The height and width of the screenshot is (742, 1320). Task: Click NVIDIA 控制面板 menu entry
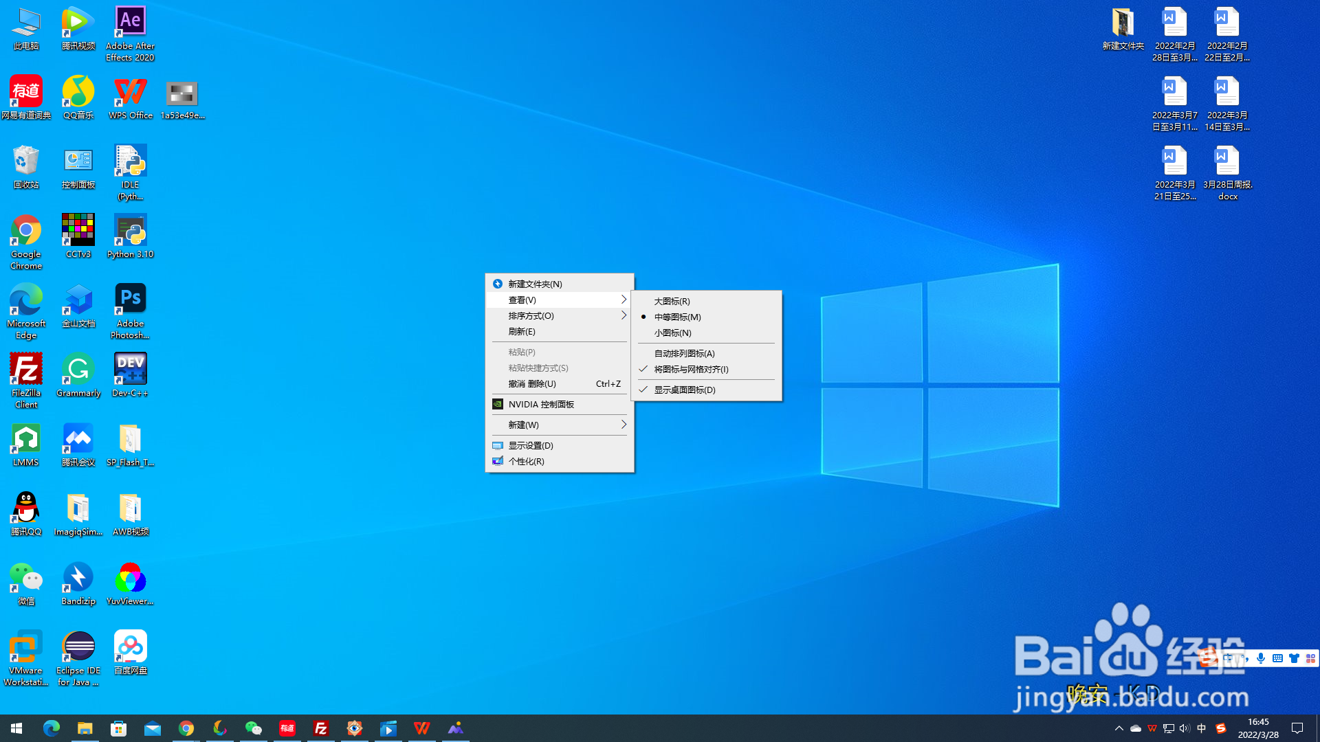(x=541, y=405)
